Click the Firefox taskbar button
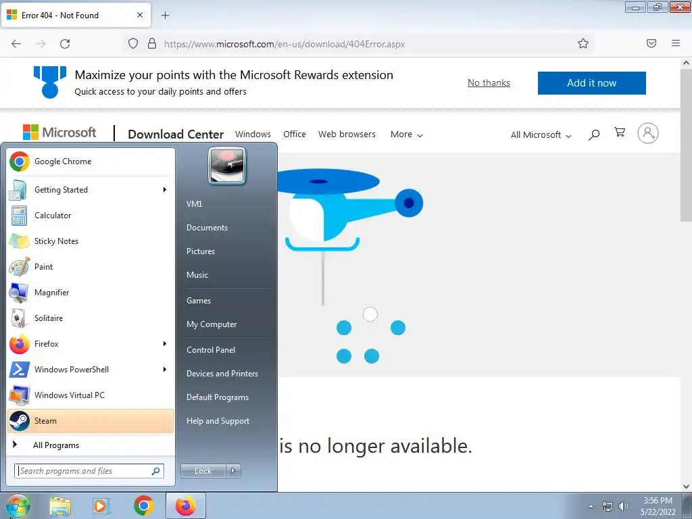 186,505
